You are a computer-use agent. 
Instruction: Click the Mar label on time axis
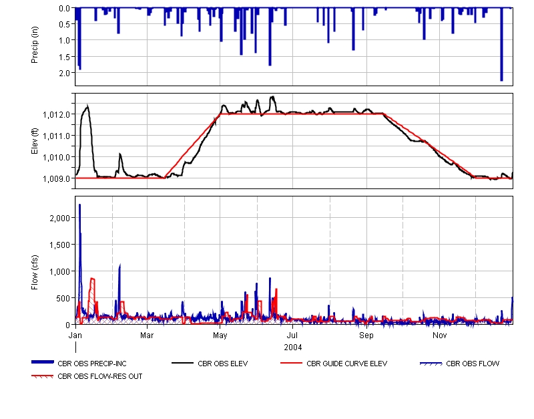pyautogui.click(x=147, y=335)
